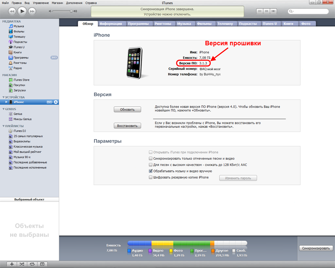This screenshot has height=268, width=335.
Task: Uncheck Обрабатывать музыку и видео вручную
Action: coord(151,171)
